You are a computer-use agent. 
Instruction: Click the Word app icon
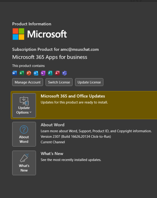pos(14,73)
